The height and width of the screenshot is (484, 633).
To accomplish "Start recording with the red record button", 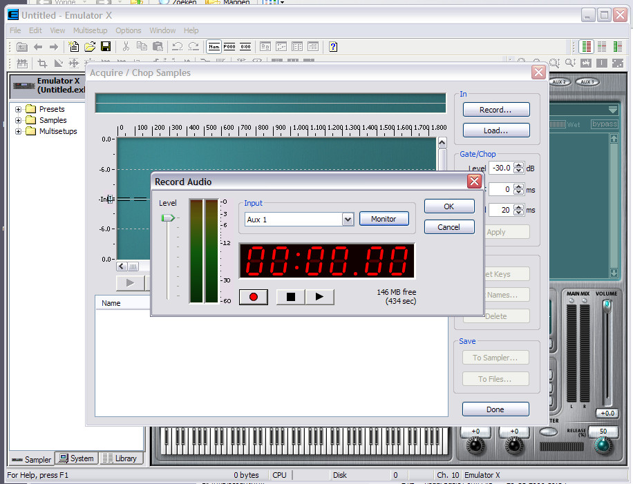I will pyautogui.click(x=254, y=298).
